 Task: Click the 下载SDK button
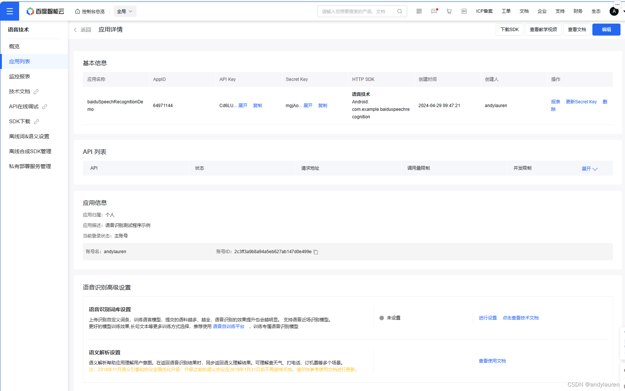coord(510,30)
